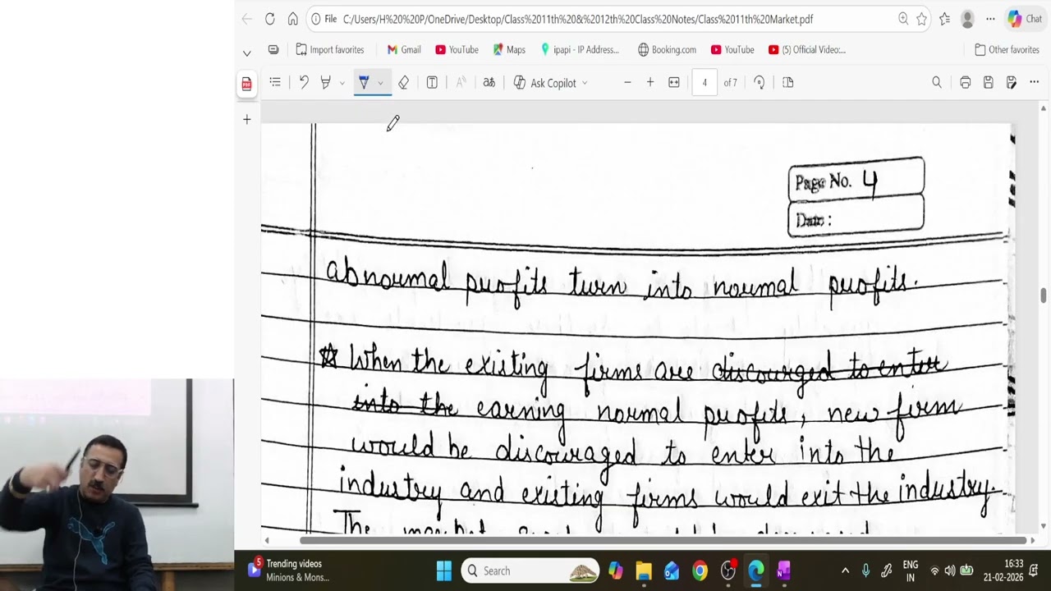Open the Page view options icon
Viewport: 1051px width, 591px height.
(x=788, y=82)
